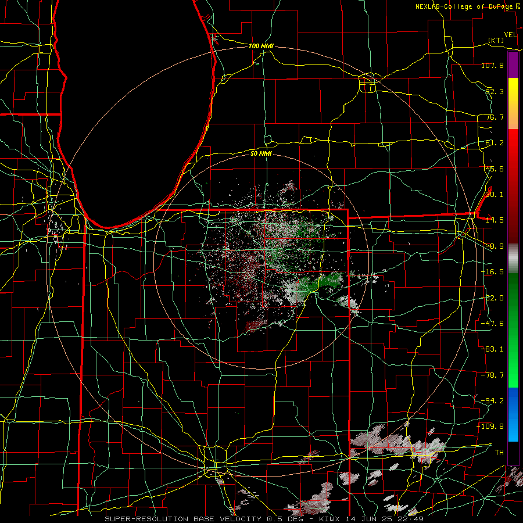This screenshot has height=523, width=523.
Task: Select the -109.8 velocity scale value
Action: 490,427
